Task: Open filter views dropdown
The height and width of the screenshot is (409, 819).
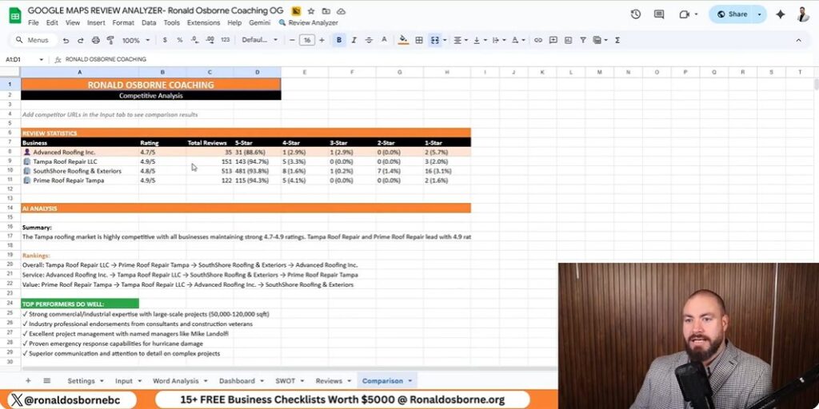Action: coord(600,40)
